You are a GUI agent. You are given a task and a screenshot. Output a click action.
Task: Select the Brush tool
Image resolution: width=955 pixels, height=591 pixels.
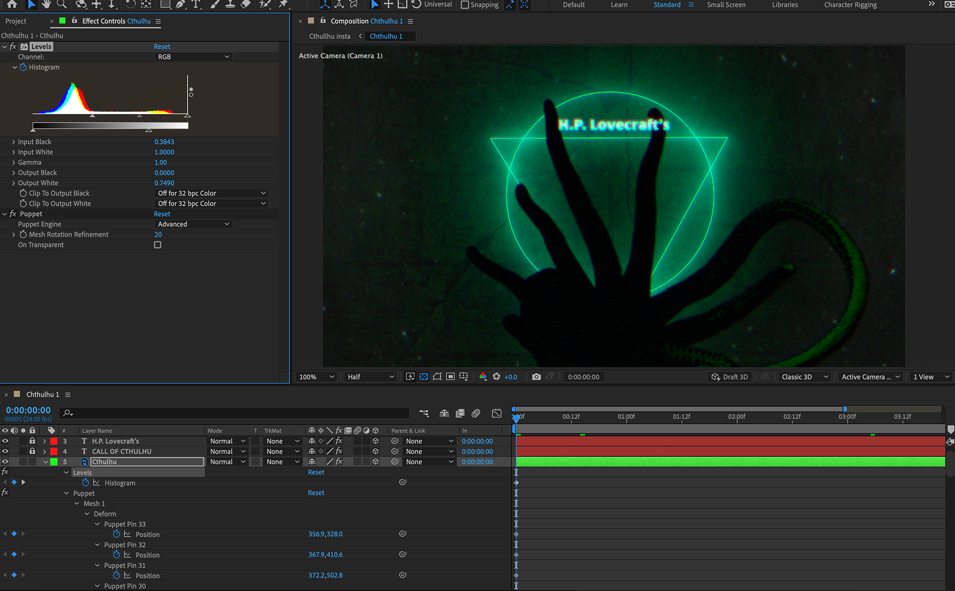pos(214,4)
